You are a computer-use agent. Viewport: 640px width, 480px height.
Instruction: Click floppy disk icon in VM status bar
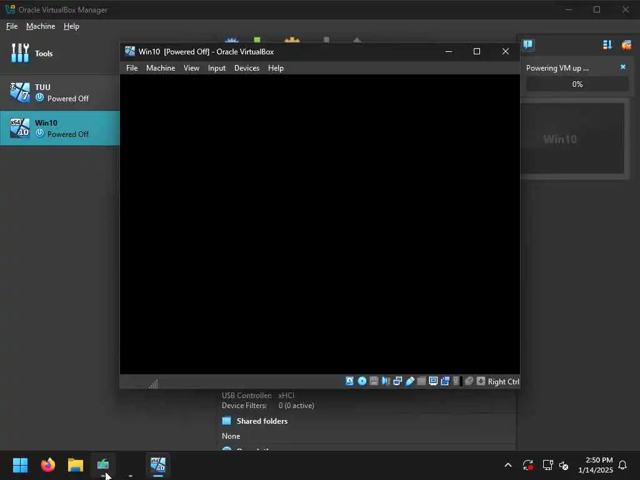point(374,381)
